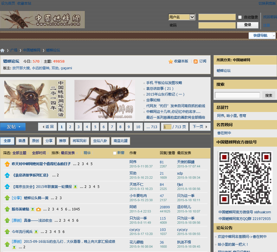Go to the home icon in breadcrumb
Viewport: 277px width, 252px height.
3,50
